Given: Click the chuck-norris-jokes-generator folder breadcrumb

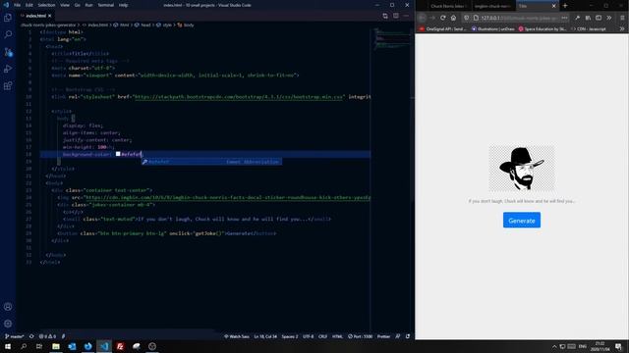Looking at the screenshot, I should (48, 25).
